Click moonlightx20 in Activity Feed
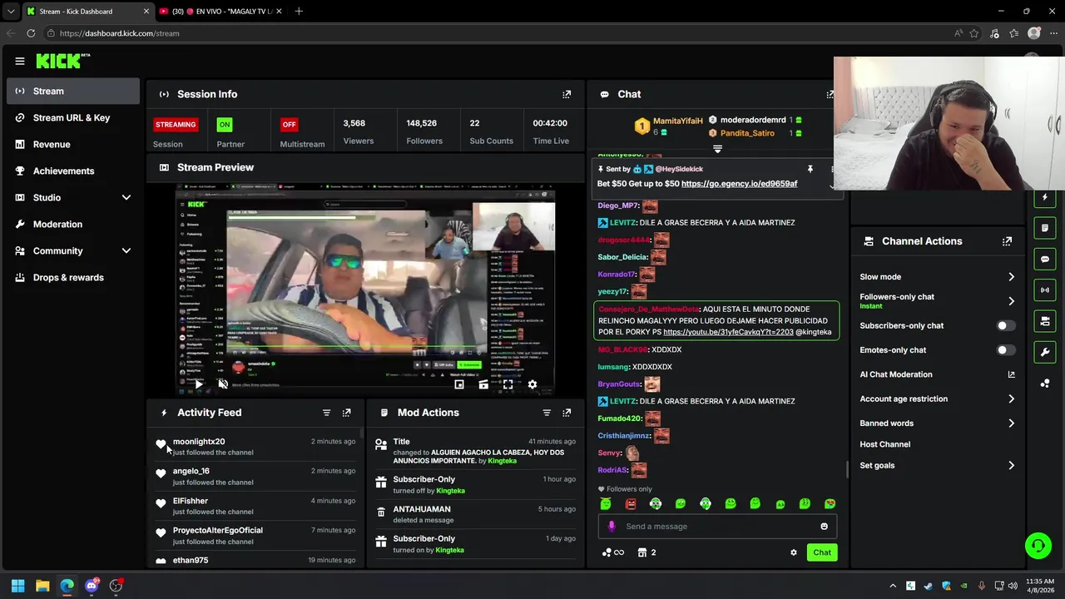Image resolution: width=1065 pixels, height=599 pixels. pos(199,442)
